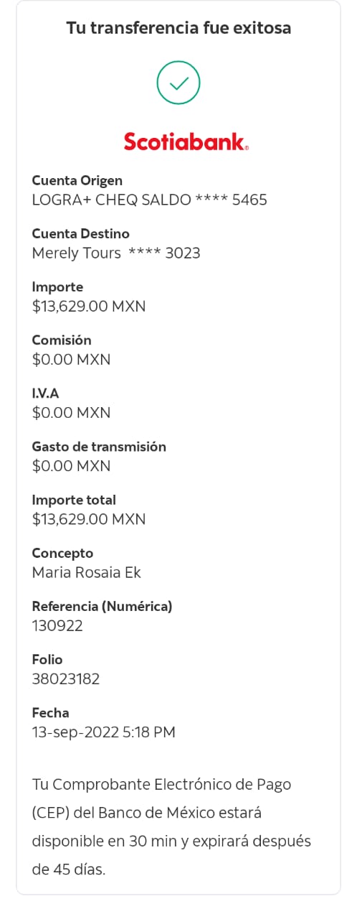Viewport: 357px width, 919px height.
Task: Click the Folio number 38023182
Action: [66, 678]
